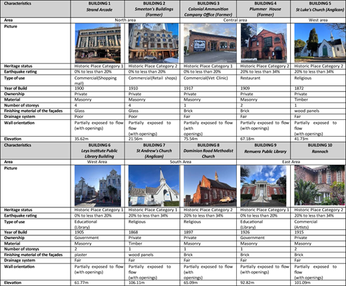Image resolution: width=346 pixels, height=286 pixels.
Task: Select the BUILDING 4 Plummer House header
Action: click(x=263, y=9)
